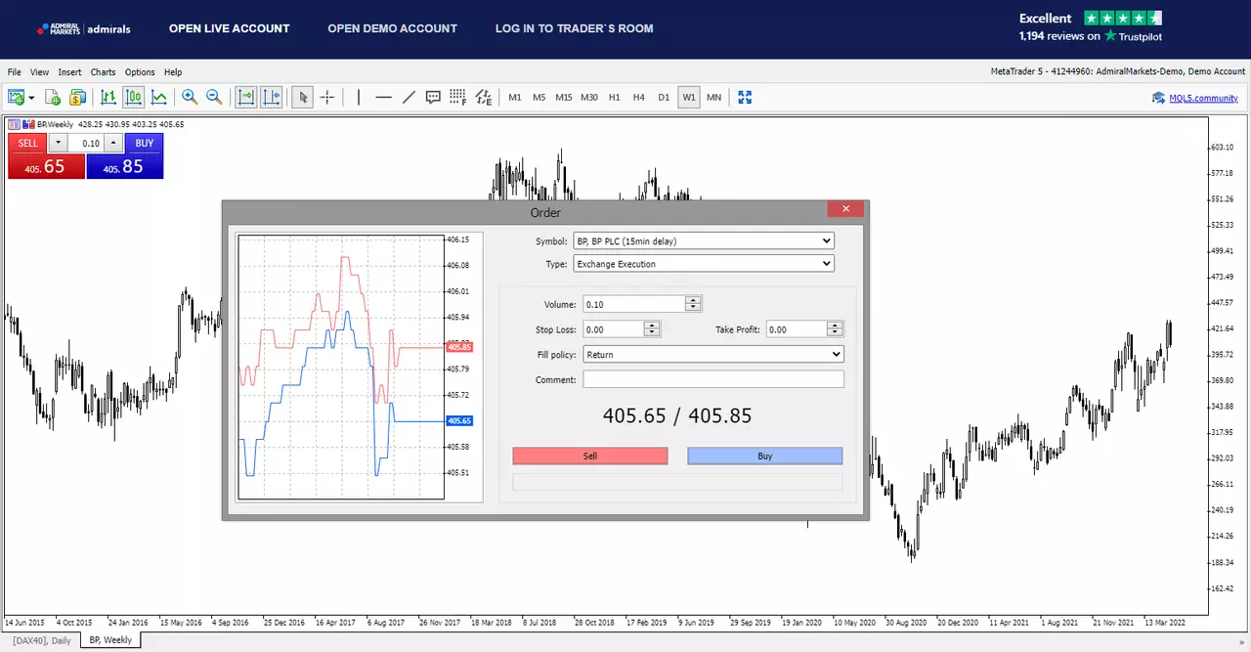Click the red Sell button in Order dialog
This screenshot has height=652, width=1251.
click(x=590, y=456)
